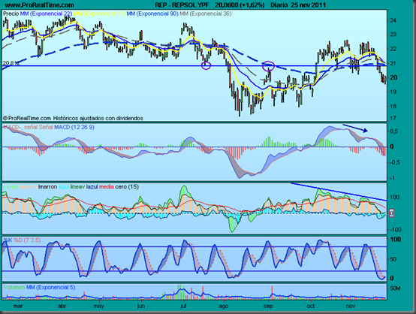Click the mar month on time axis
The width and height of the screenshot is (416, 314).
tap(18, 306)
